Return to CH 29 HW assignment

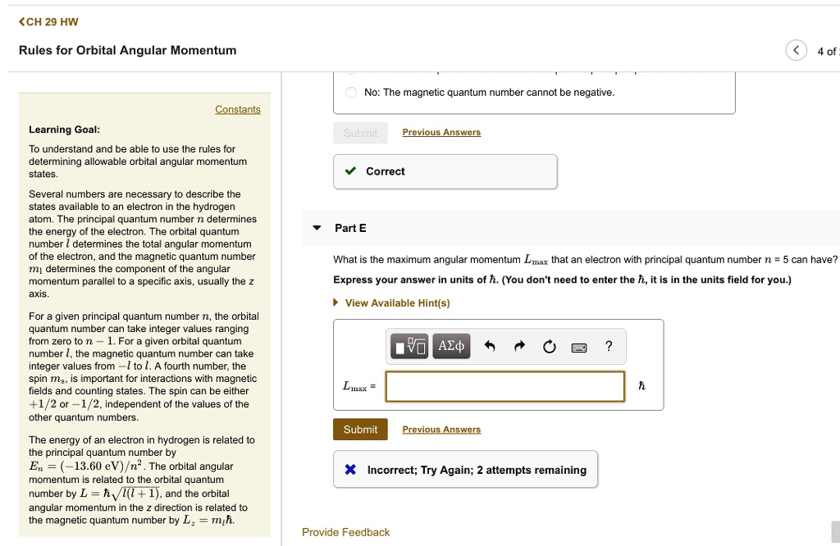pos(47,23)
